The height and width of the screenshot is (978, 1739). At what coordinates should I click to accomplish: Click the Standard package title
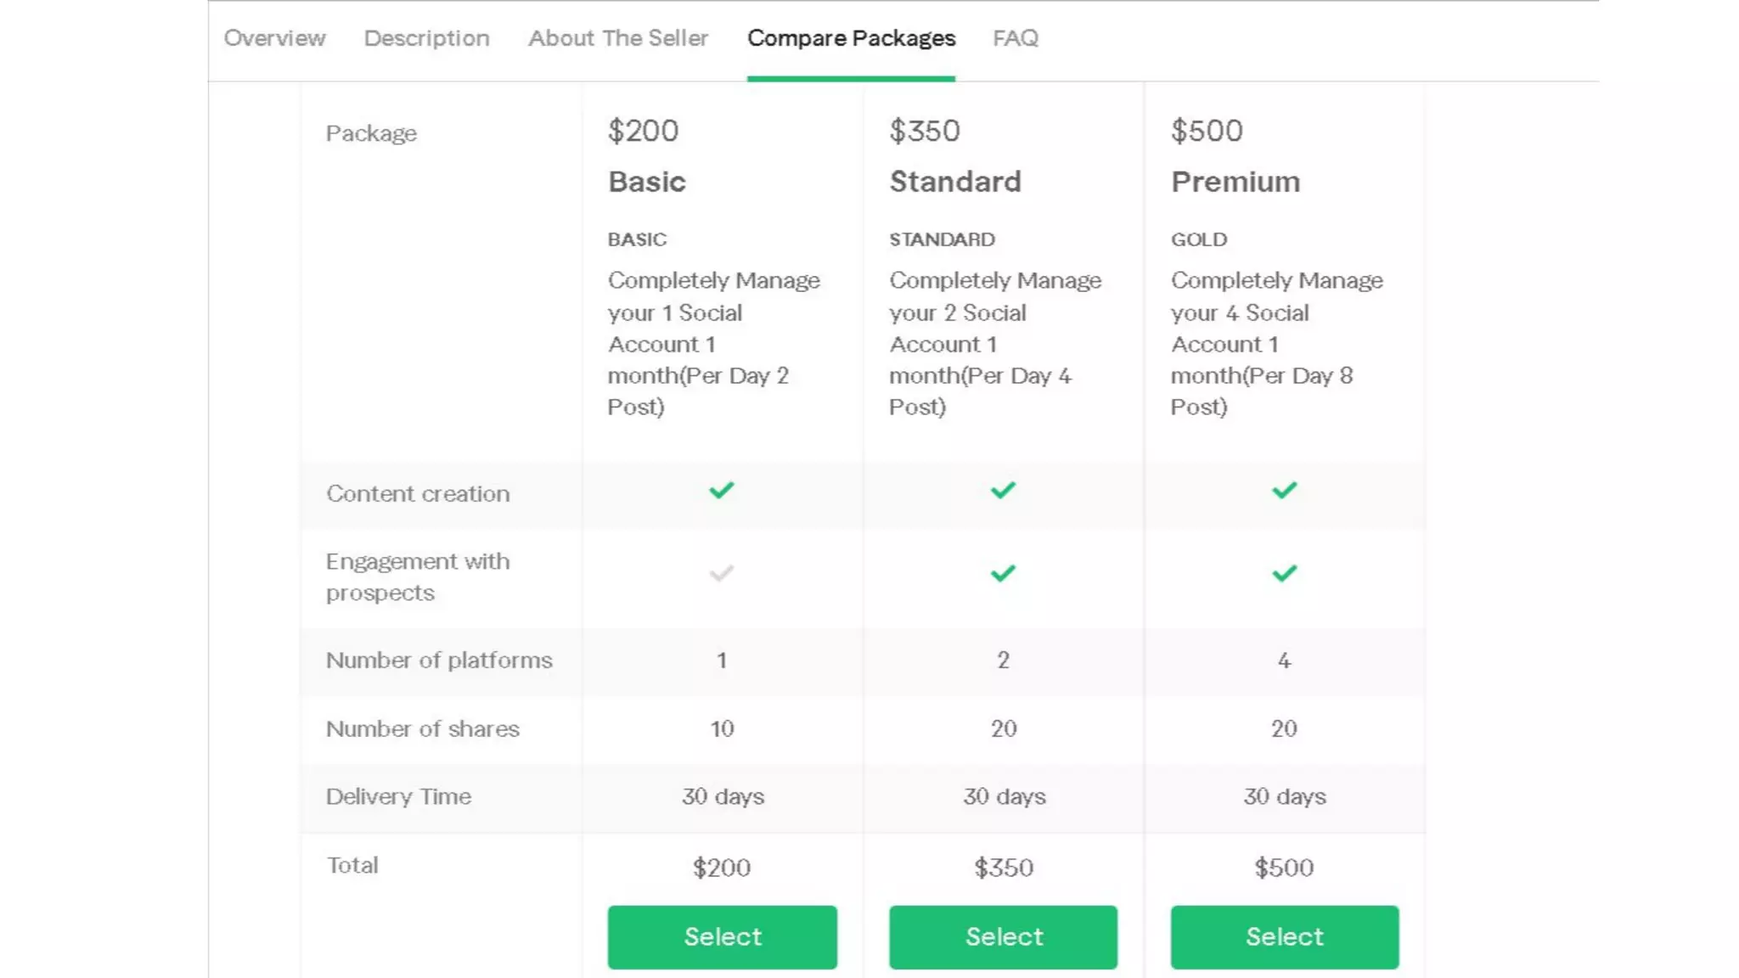pyautogui.click(x=954, y=182)
